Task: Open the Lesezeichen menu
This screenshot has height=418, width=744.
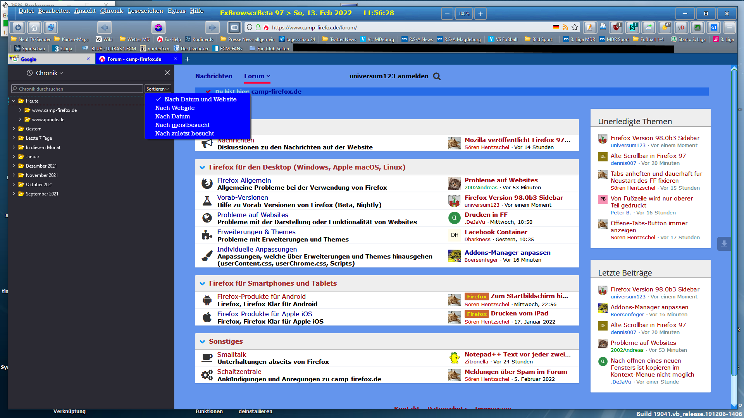Action: point(145,11)
